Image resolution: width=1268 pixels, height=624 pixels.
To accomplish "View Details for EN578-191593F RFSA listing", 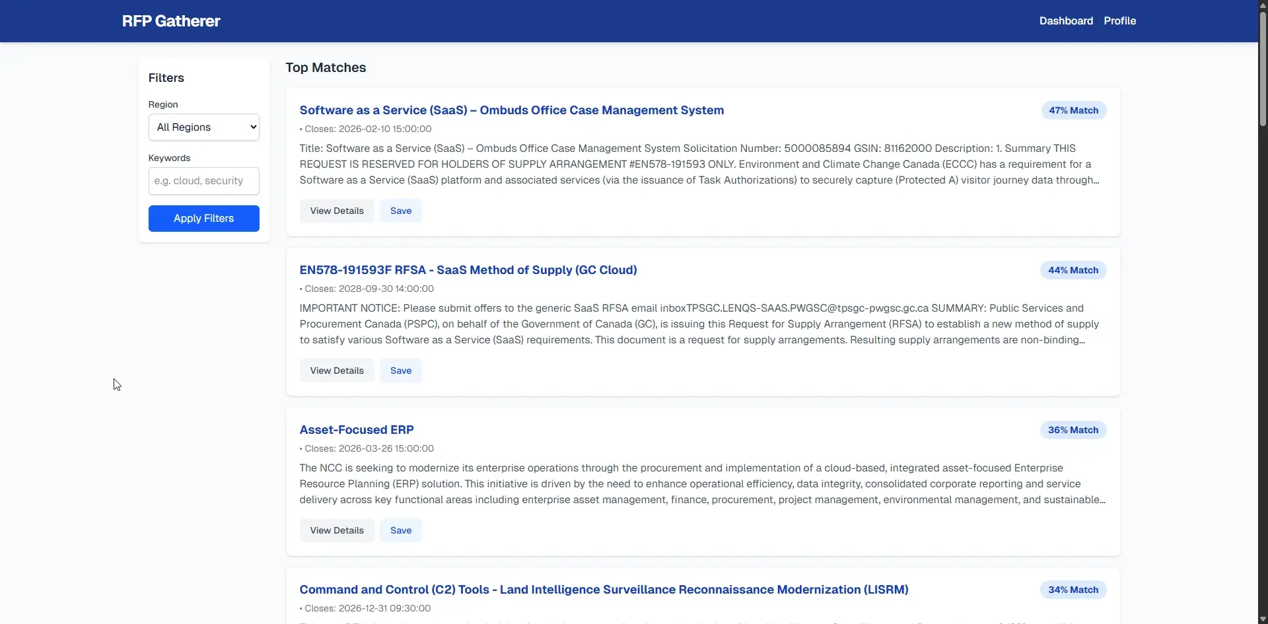I will tap(337, 371).
